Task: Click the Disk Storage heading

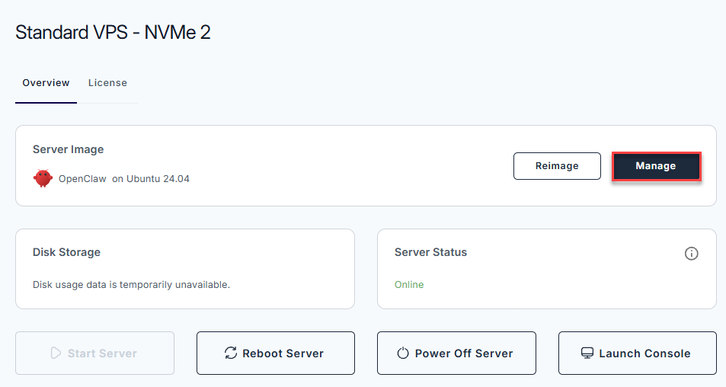Action: click(66, 252)
